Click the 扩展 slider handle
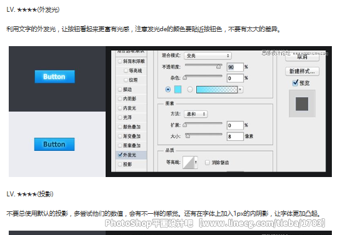 click(185, 125)
